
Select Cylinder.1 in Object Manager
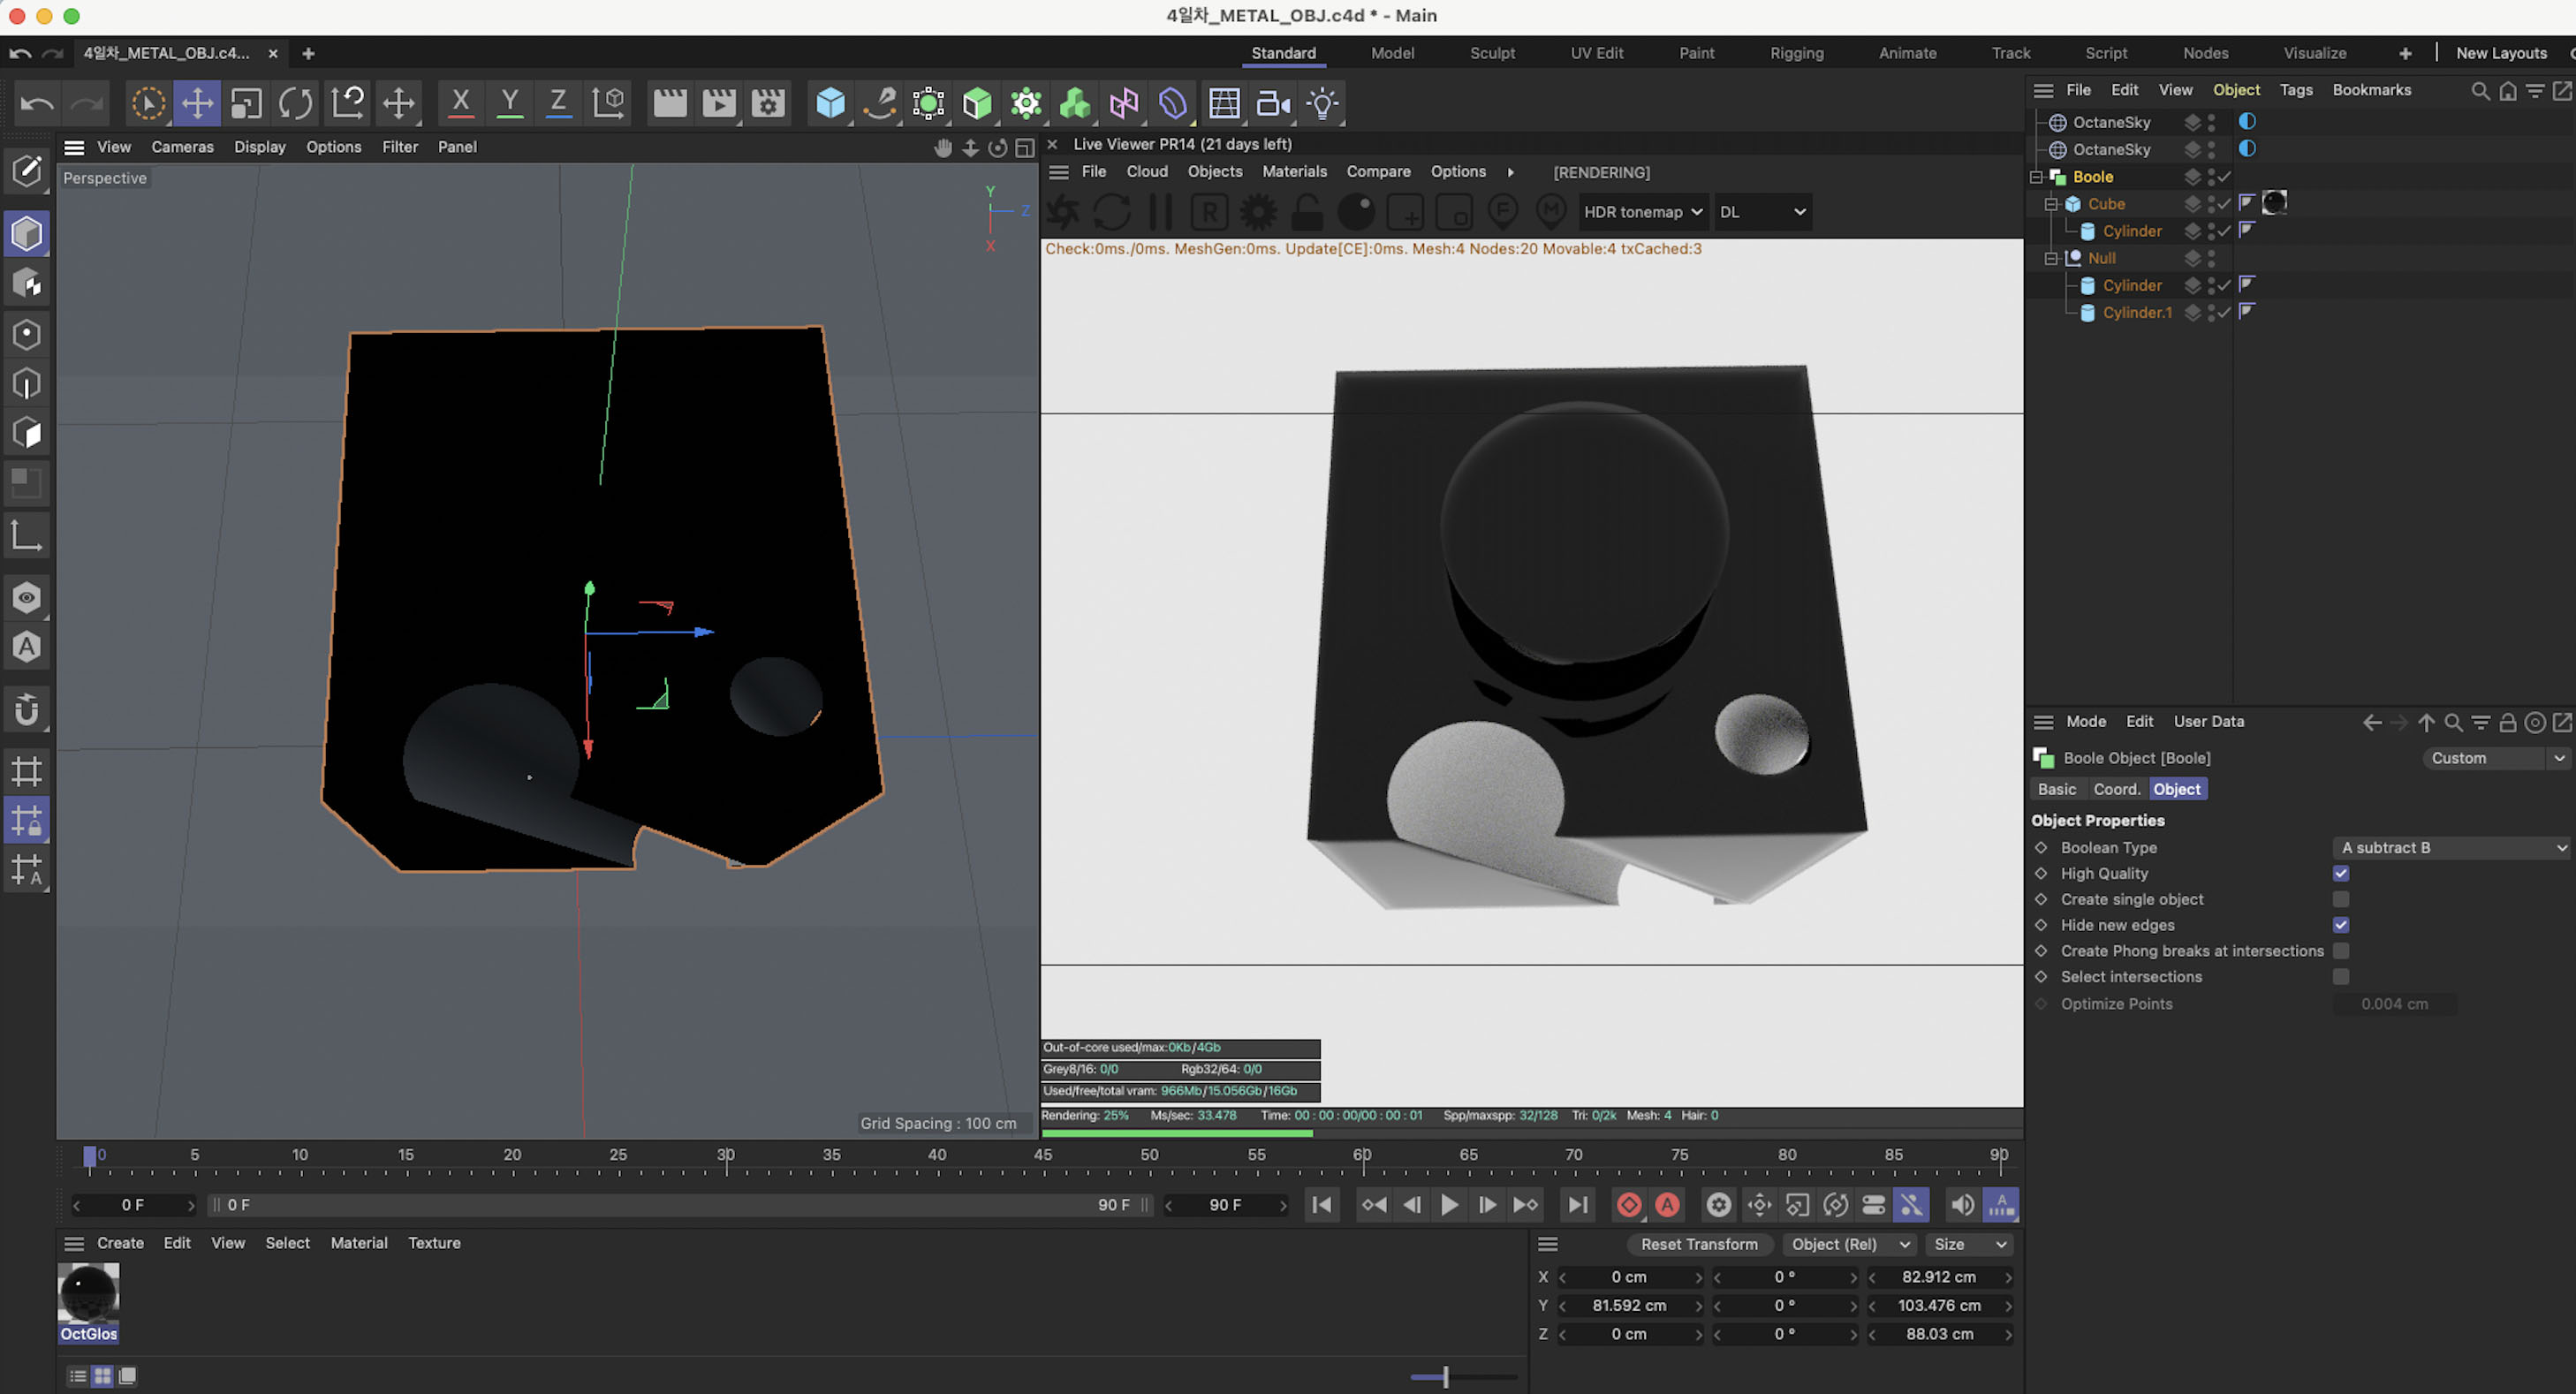2137,313
